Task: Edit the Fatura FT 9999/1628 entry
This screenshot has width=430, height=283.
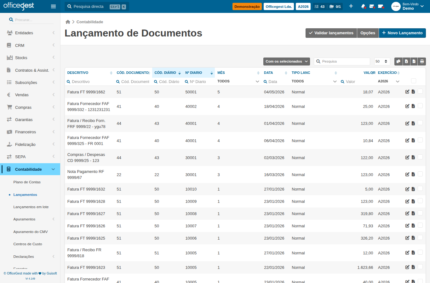Action: coord(407,201)
